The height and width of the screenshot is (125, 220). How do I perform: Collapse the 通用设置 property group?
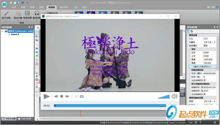(188, 35)
